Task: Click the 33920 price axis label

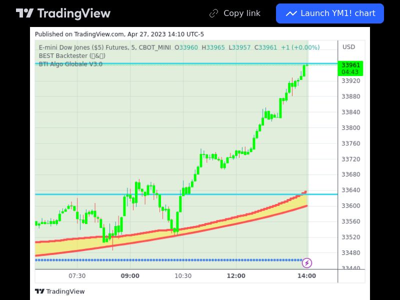Action: click(x=351, y=81)
